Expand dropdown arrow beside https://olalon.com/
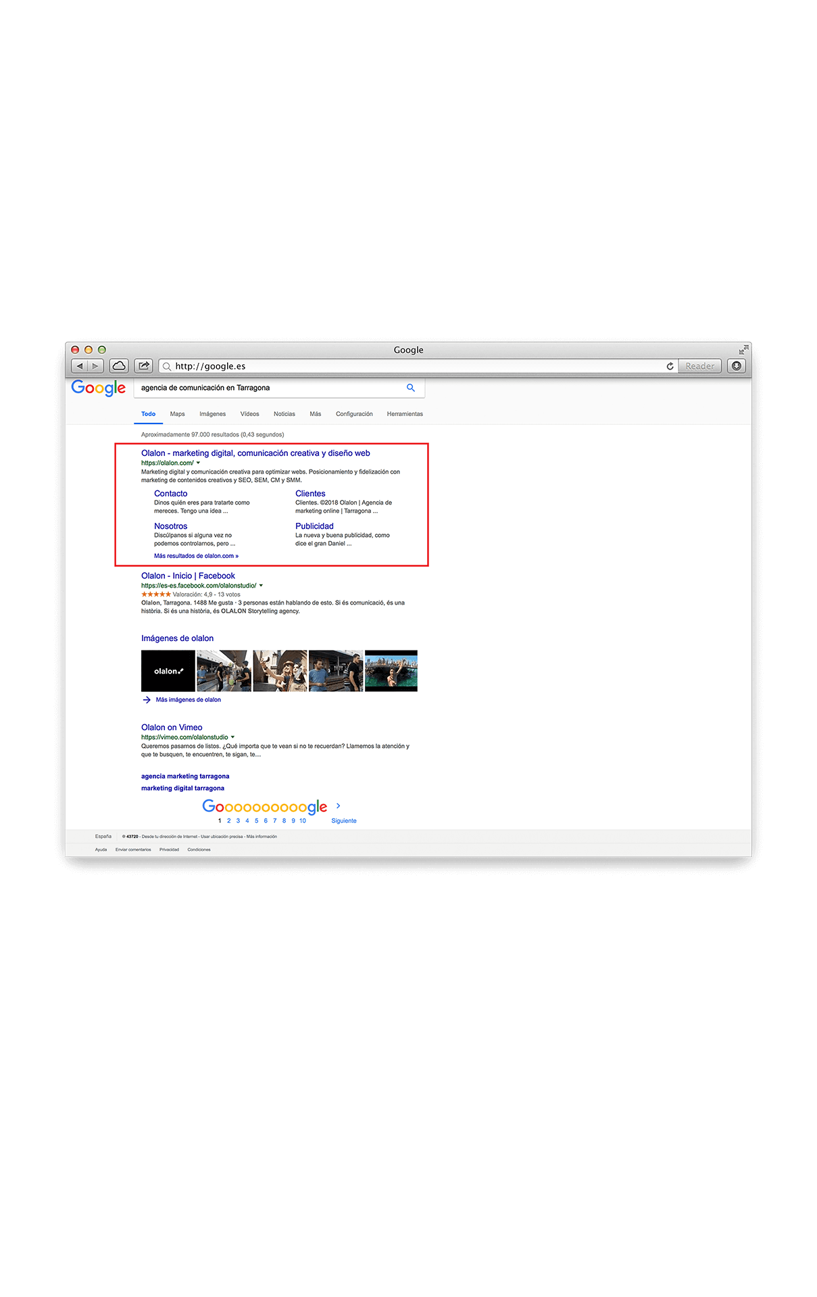 point(198,463)
